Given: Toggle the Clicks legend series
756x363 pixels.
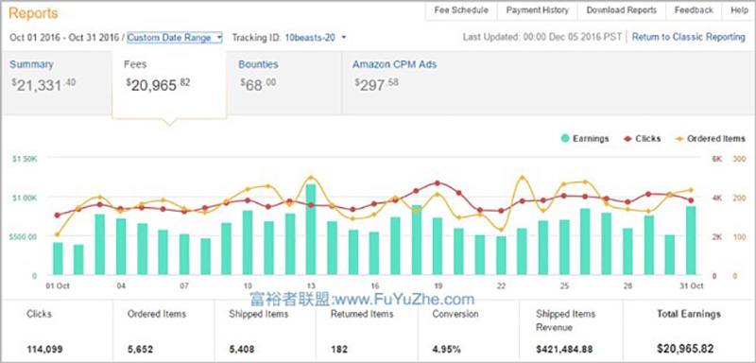Looking at the screenshot, I should 642,139.
